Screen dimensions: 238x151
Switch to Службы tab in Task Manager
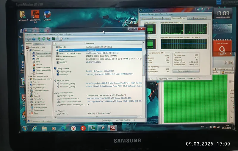coord(167,19)
